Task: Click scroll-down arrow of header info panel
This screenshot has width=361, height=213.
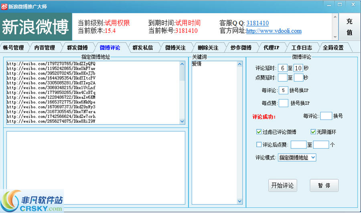Action: (x=335, y=37)
